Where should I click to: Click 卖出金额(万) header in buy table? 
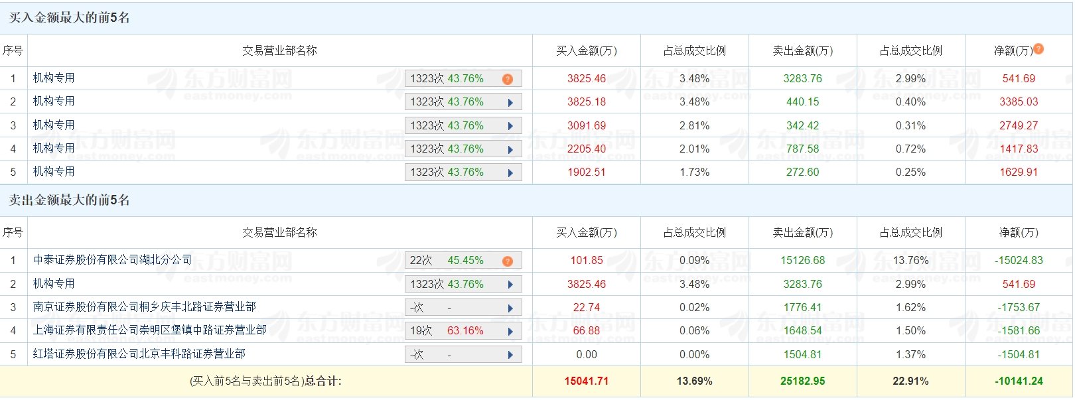803,50
